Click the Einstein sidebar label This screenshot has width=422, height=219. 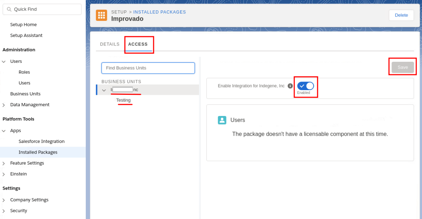(x=19, y=174)
